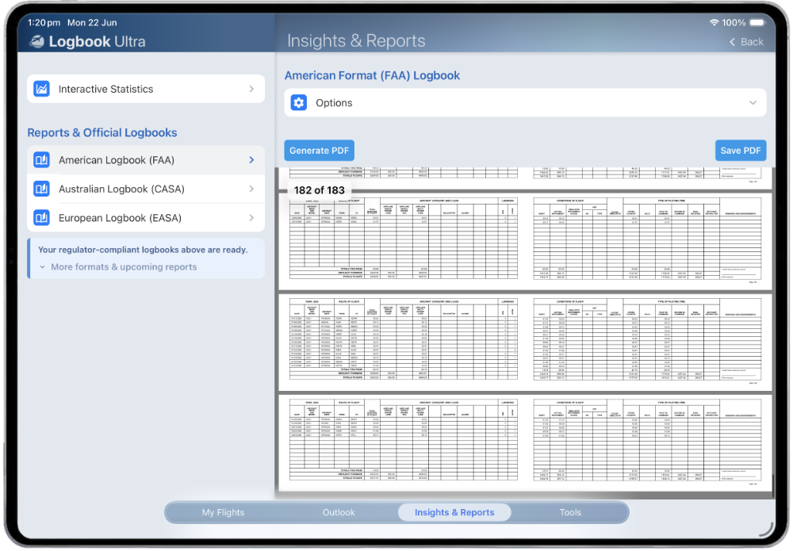This screenshot has height=551, width=793.
Task: Click the Logbook Ultra app logo icon
Action: tap(36, 41)
